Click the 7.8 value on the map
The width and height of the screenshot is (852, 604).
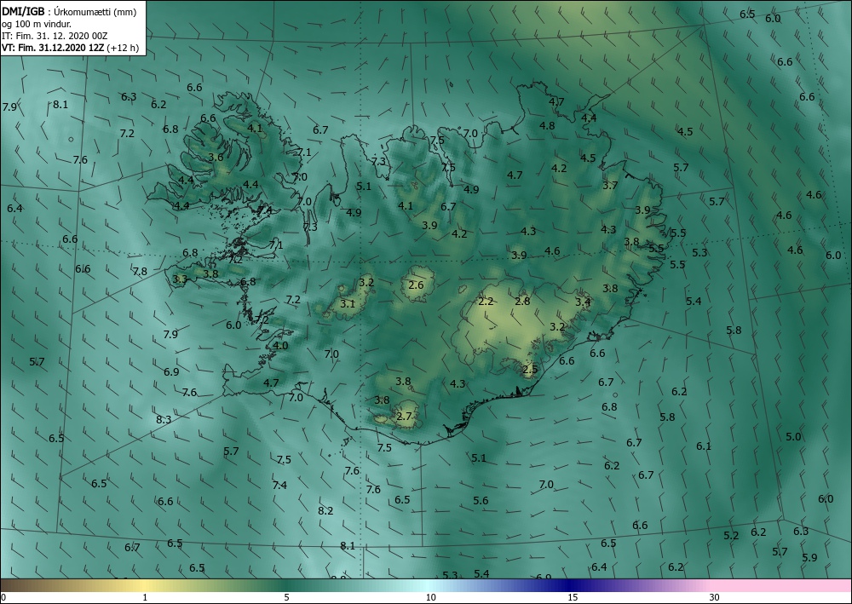[140, 272]
